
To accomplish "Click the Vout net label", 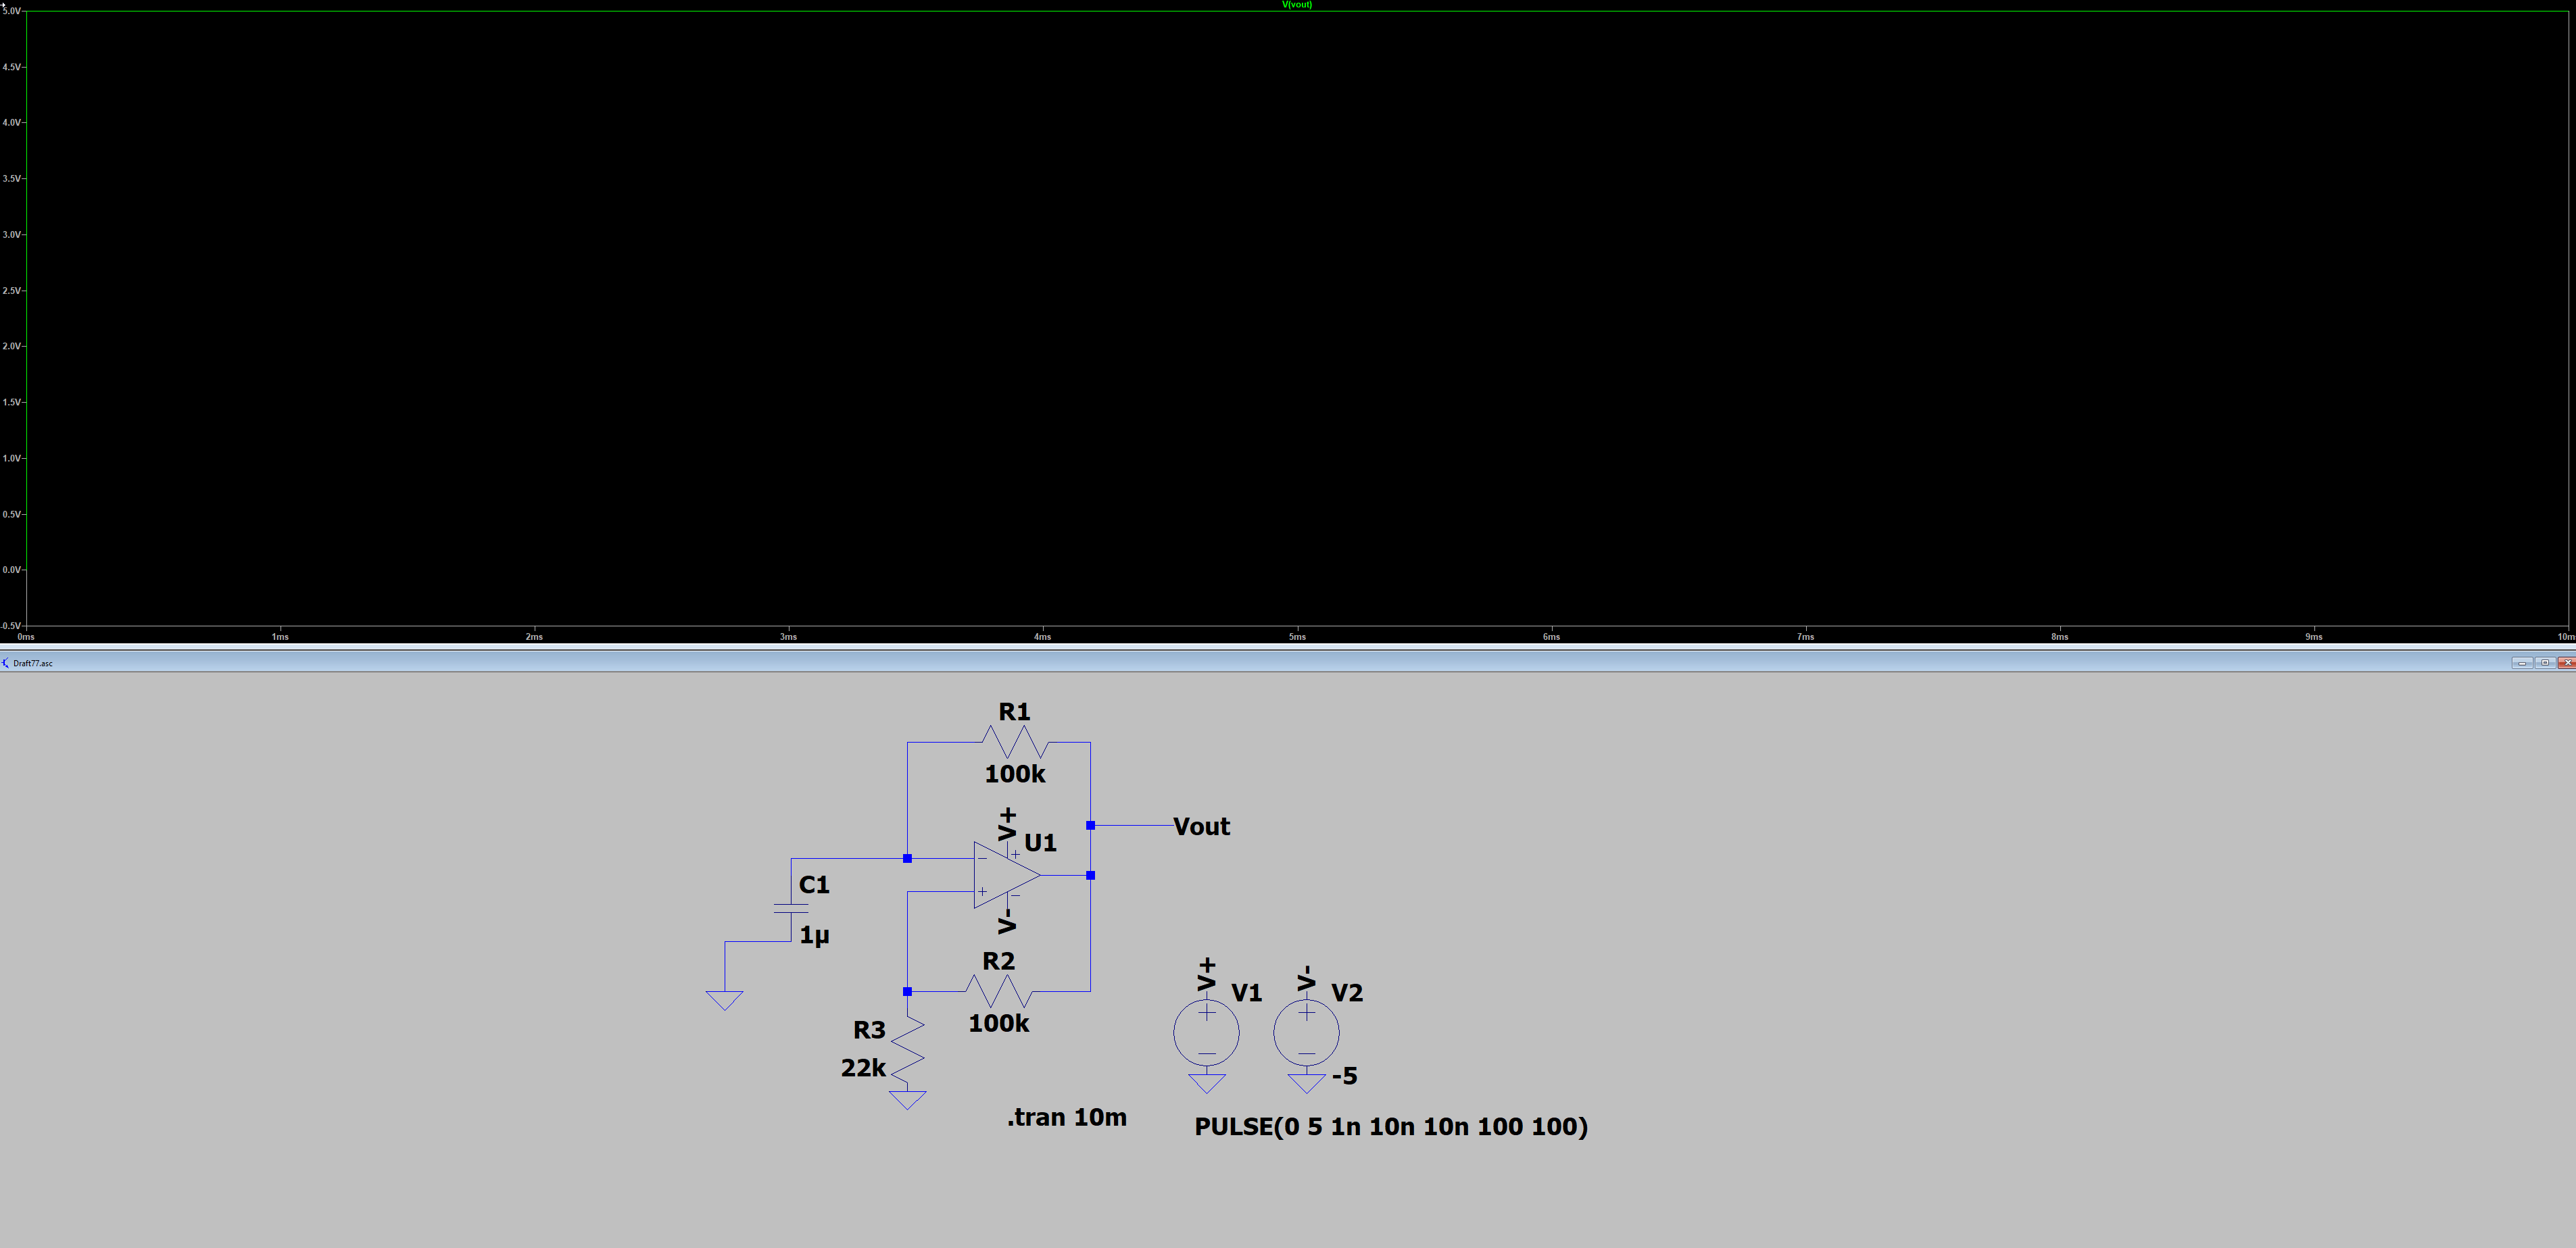I will [1201, 827].
